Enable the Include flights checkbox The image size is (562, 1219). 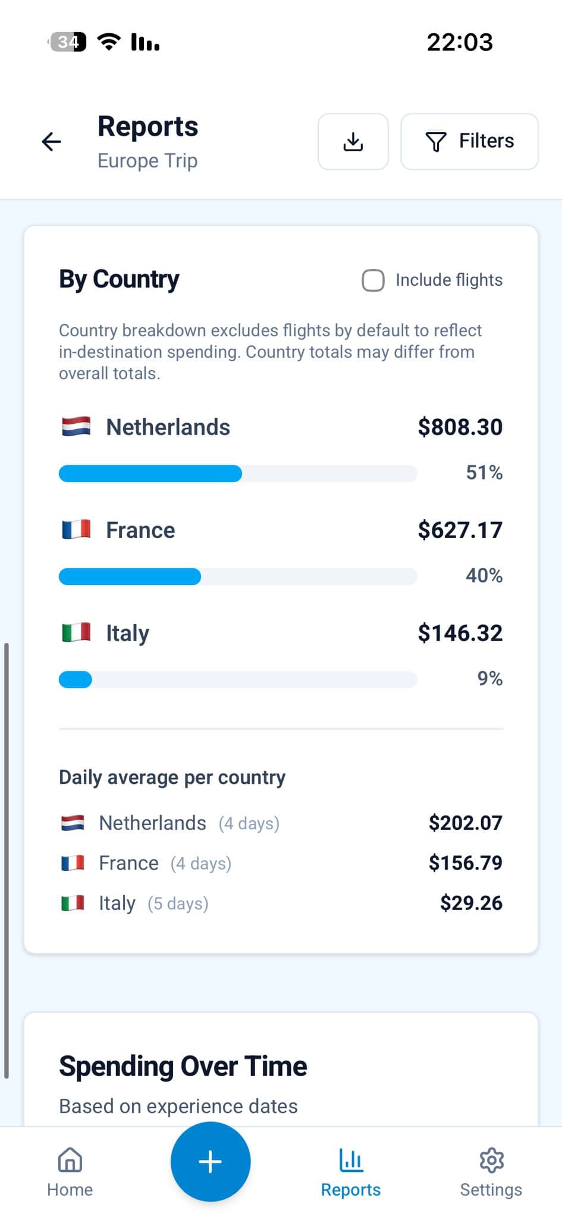(x=373, y=280)
